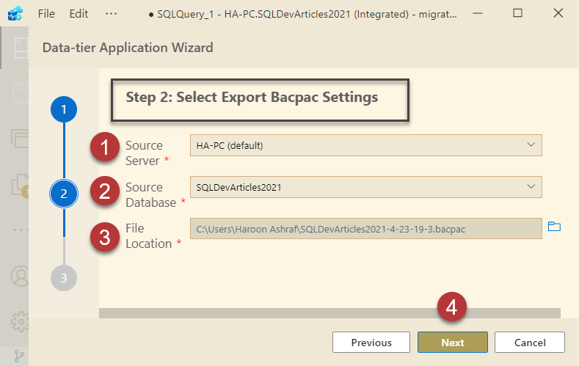Jump to wizard step 3 circle

point(64,277)
